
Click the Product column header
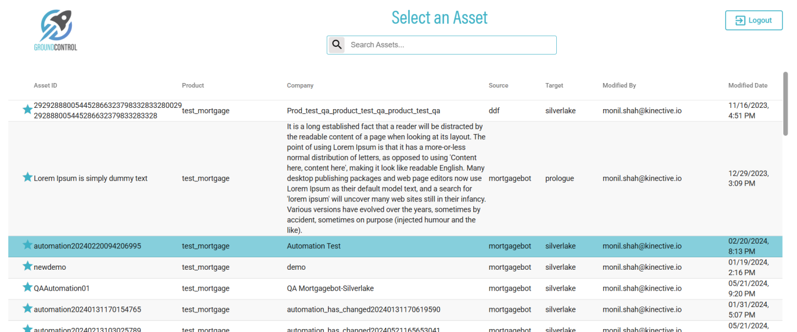point(193,85)
